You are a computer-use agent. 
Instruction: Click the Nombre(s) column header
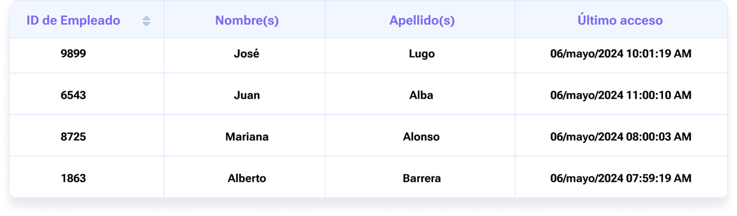pos(247,21)
